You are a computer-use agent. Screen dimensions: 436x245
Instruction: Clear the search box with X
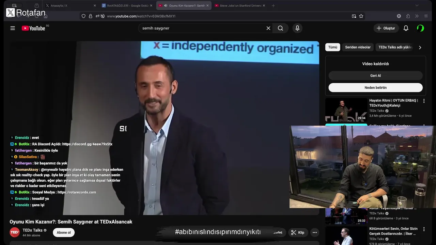[268, 28]
